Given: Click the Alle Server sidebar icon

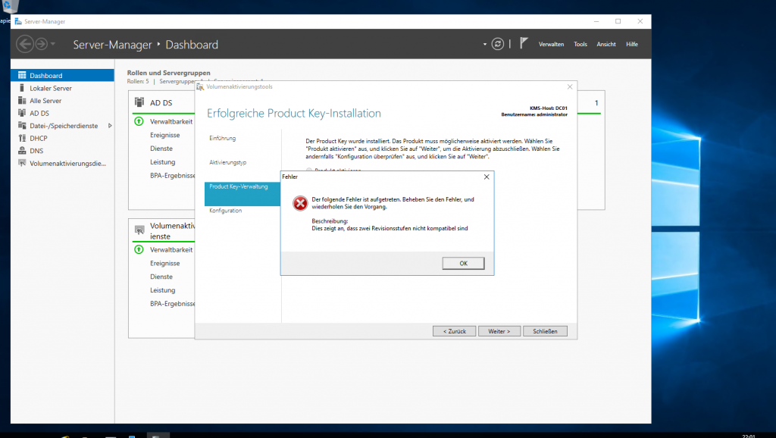Looking at the screenshot, I should coord(22,101).
